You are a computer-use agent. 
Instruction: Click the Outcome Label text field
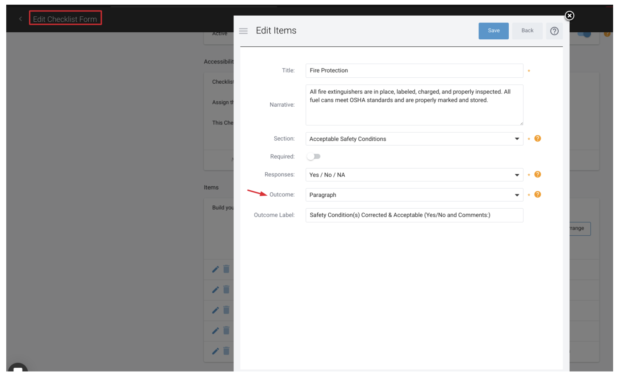click(414, 215)
